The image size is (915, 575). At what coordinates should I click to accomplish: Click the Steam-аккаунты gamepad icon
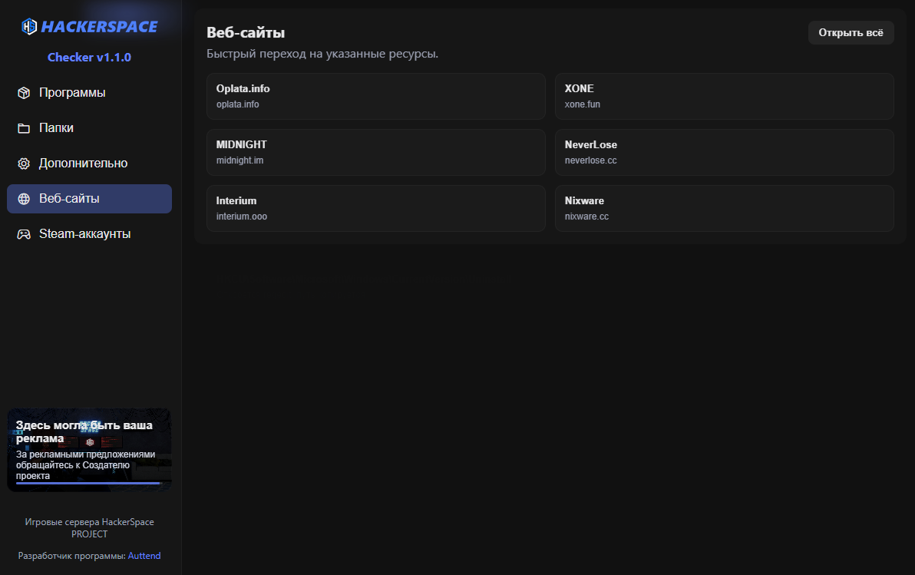[24, 234]
